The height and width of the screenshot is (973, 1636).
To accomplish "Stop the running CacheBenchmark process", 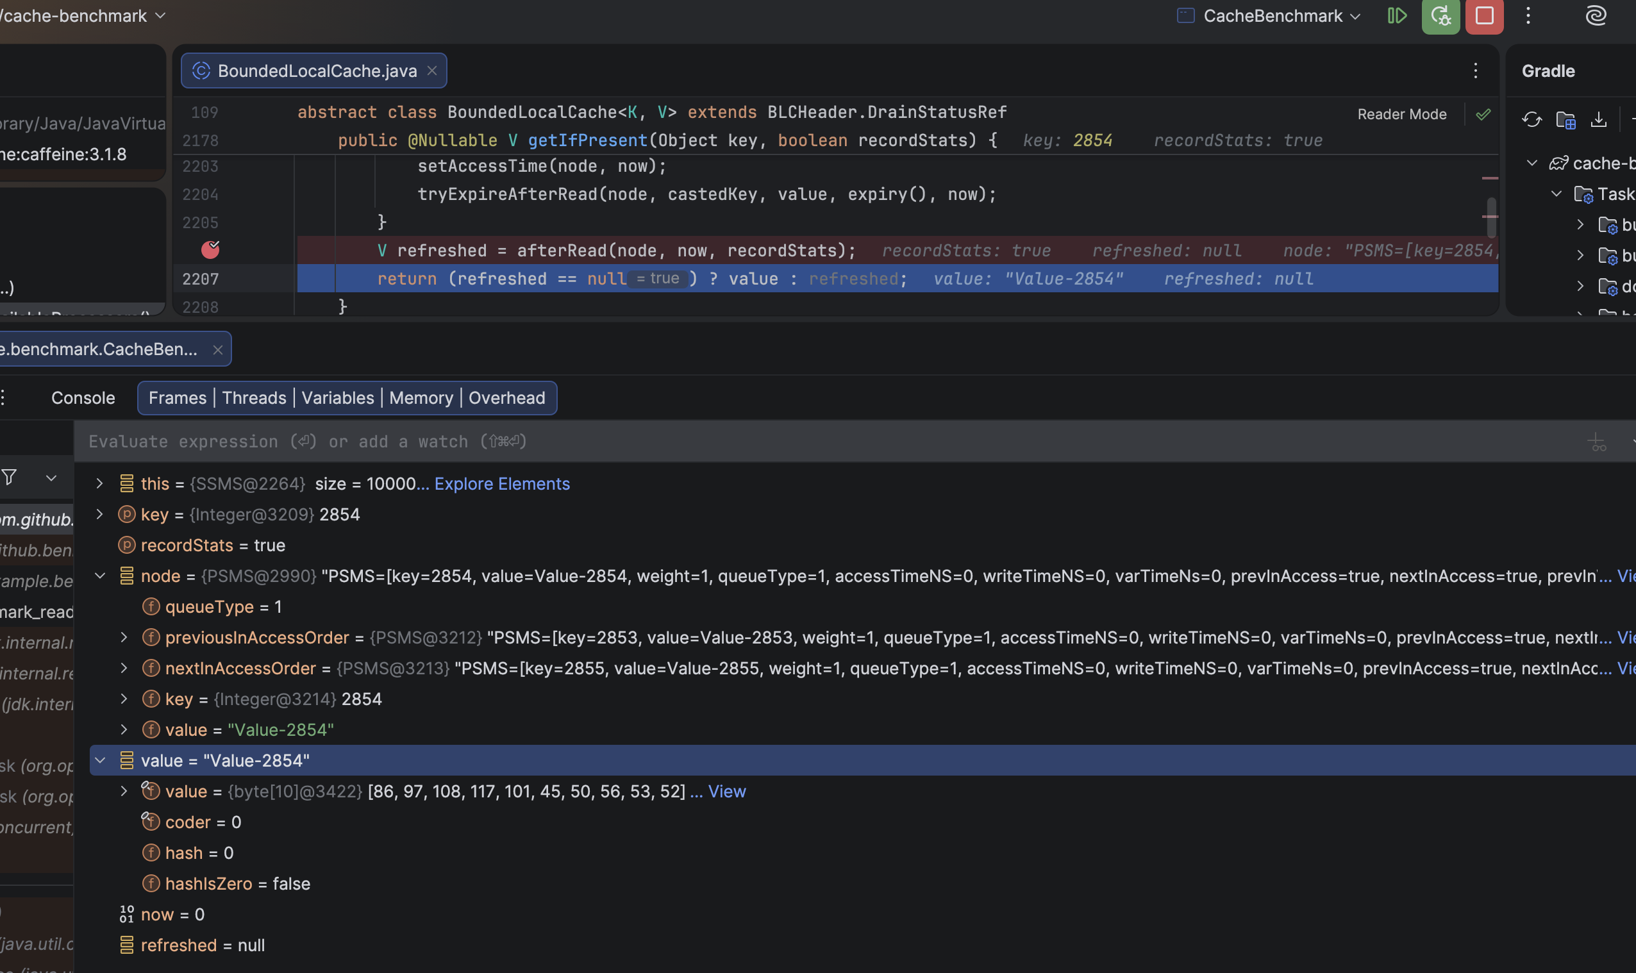I will (x=1484, y=16).
